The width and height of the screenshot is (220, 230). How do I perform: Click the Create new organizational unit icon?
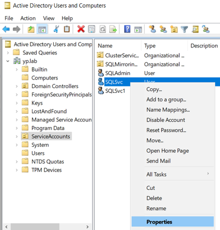coord(174,29)
